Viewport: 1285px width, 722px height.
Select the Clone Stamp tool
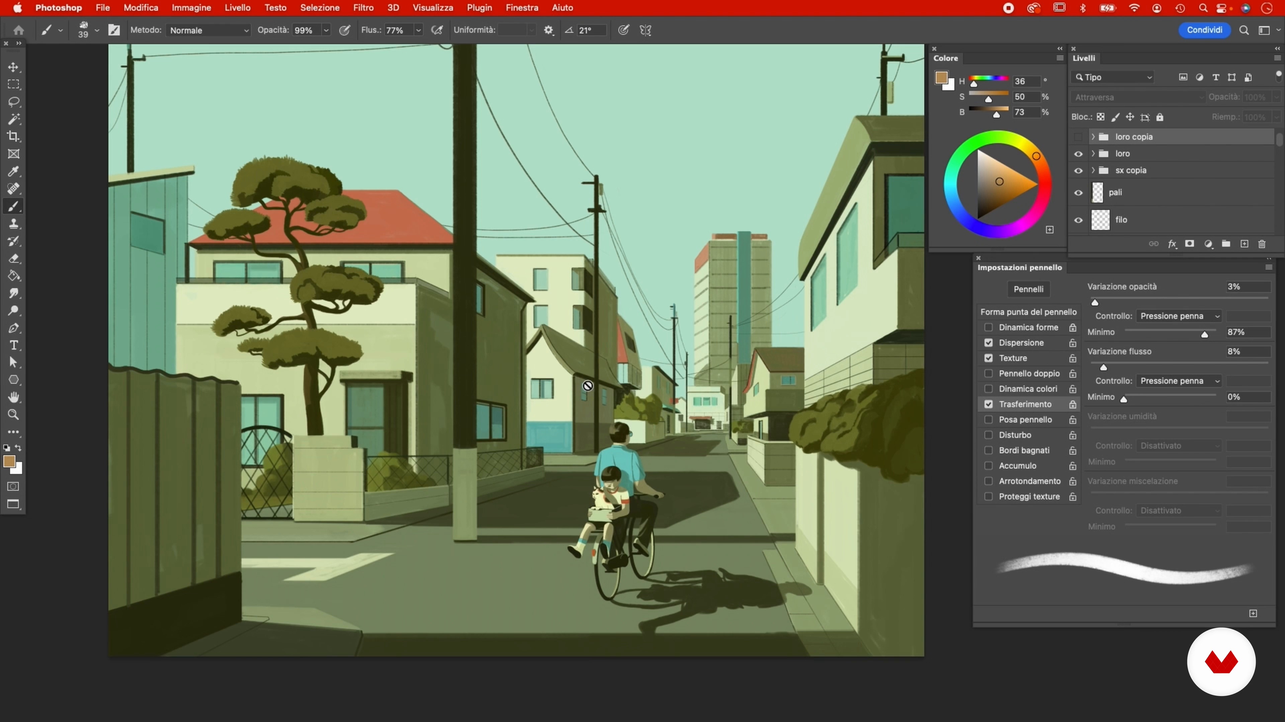(13, 224)
